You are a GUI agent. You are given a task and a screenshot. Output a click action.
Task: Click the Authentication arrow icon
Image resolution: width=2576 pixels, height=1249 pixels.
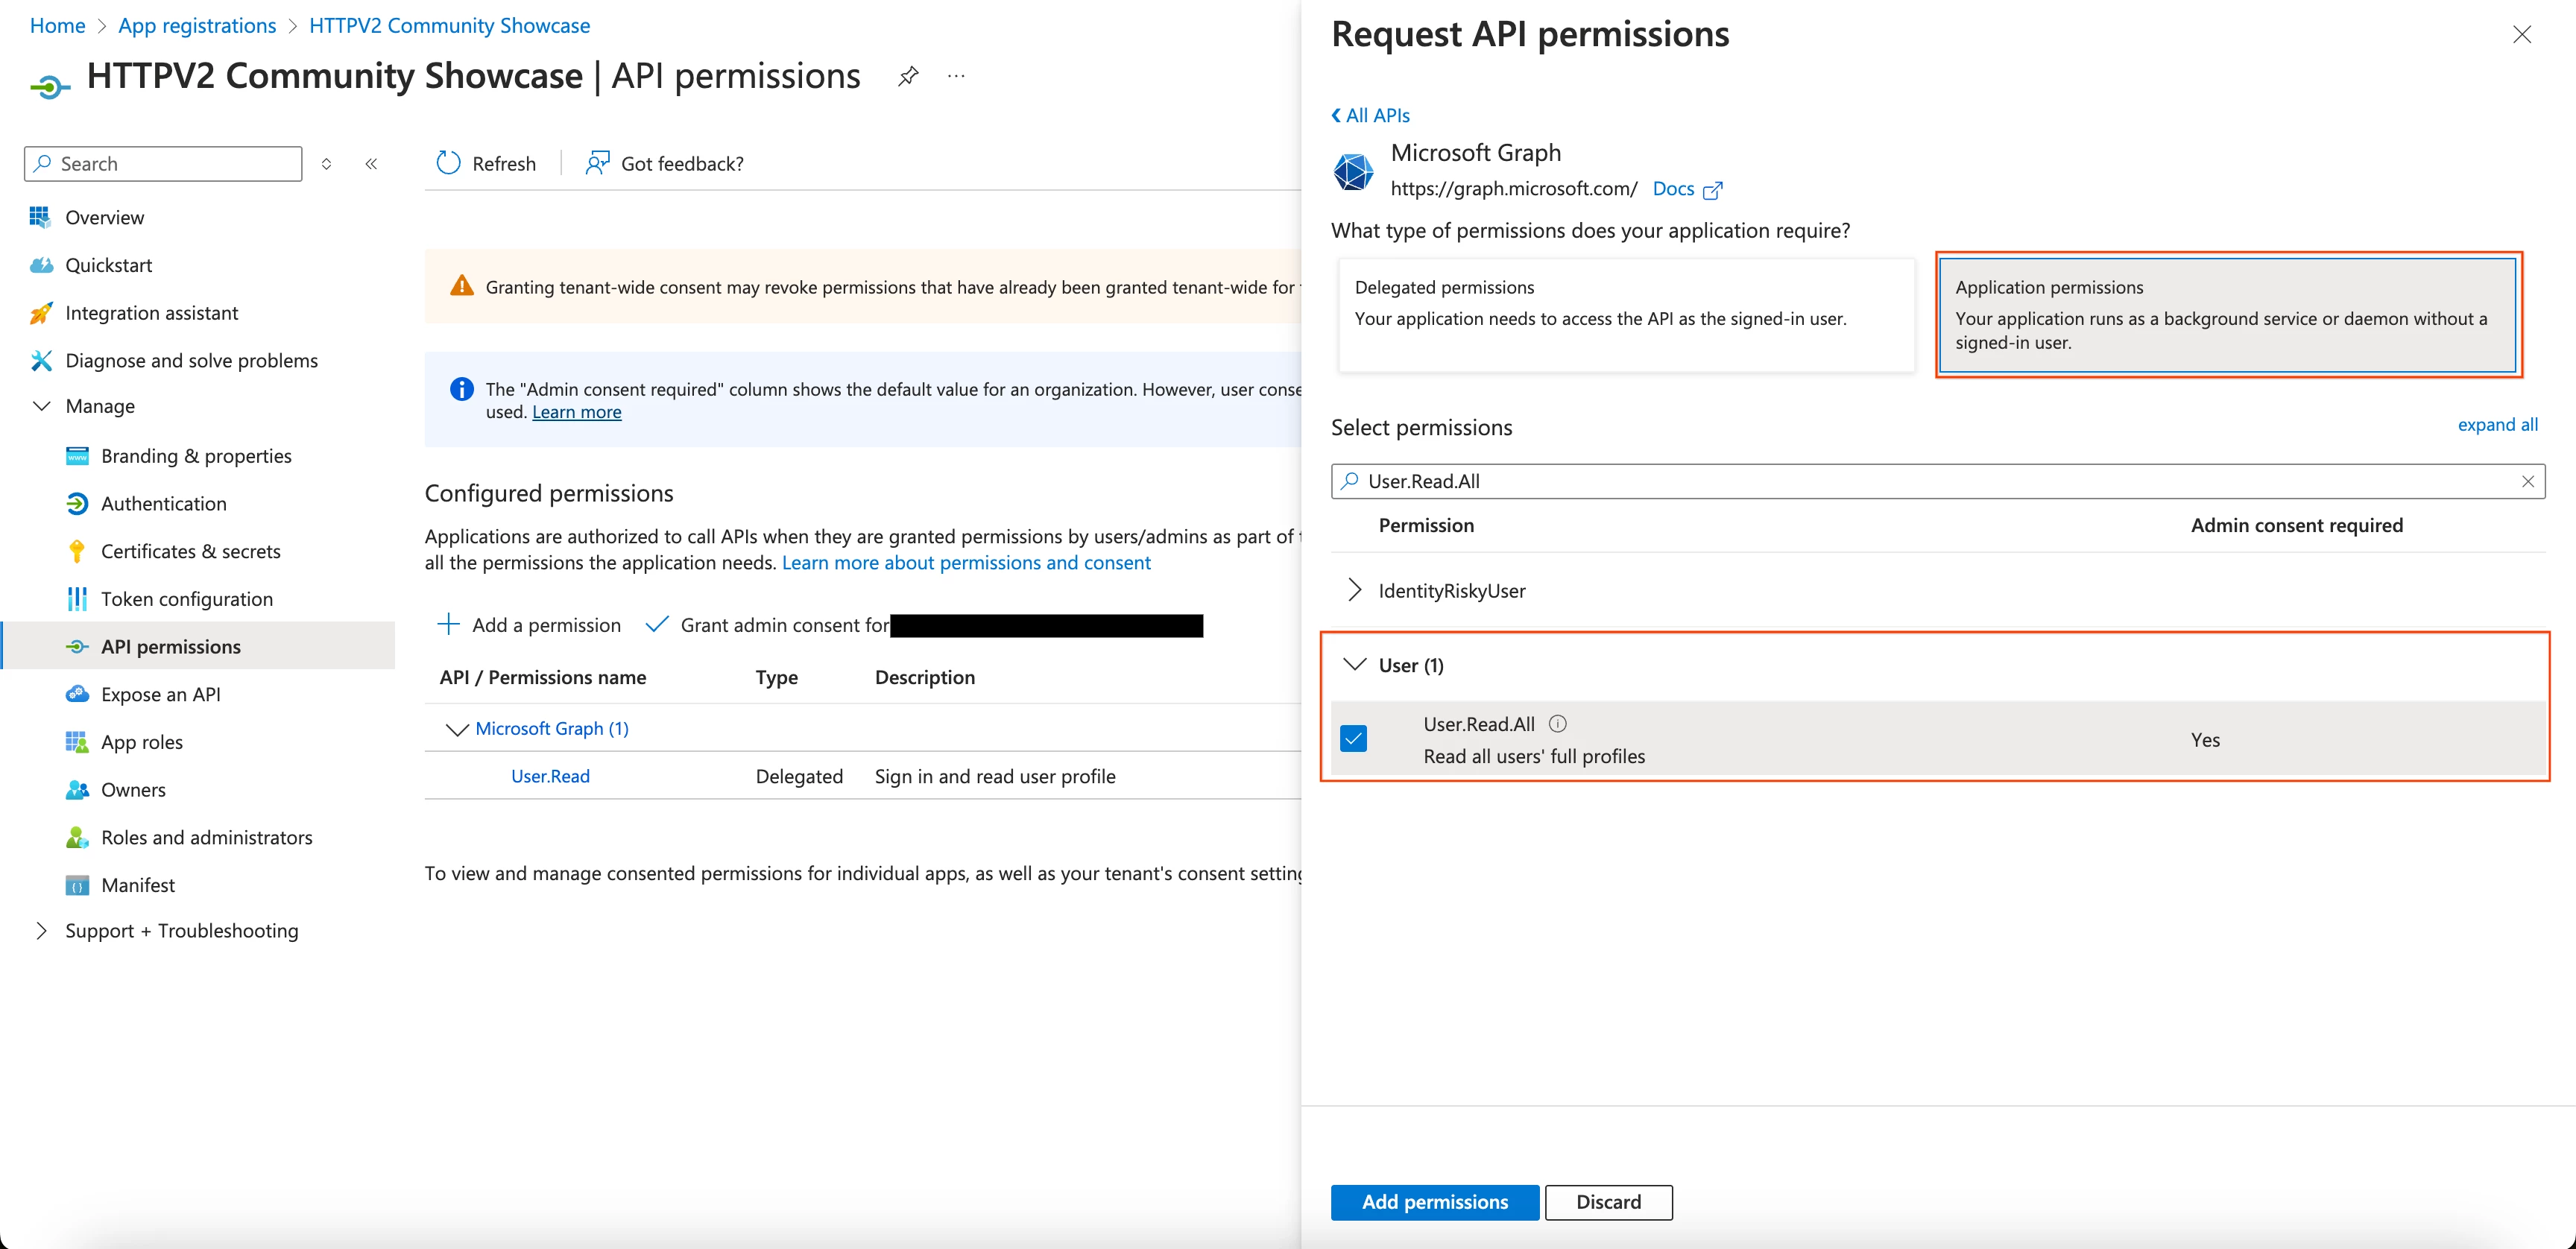[77, 504]
